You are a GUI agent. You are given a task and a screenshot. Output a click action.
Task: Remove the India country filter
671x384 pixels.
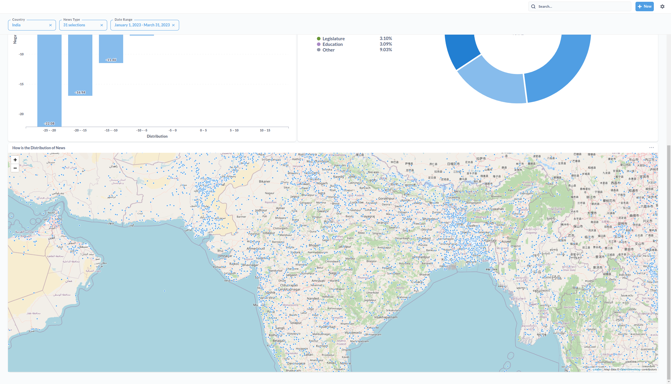[x=51, y=25]
